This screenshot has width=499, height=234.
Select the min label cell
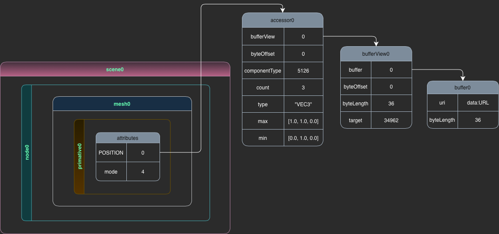(x=263, y=138)
